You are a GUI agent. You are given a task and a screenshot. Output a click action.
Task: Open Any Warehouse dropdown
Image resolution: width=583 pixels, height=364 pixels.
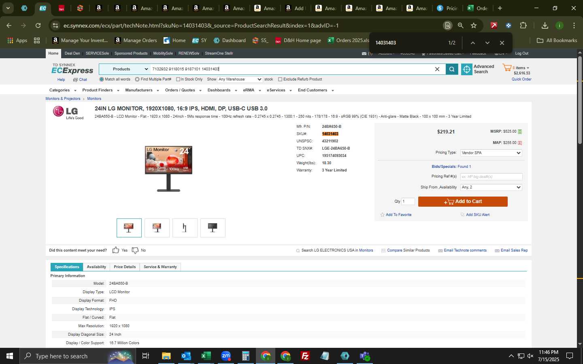click(x=240, y=79)
